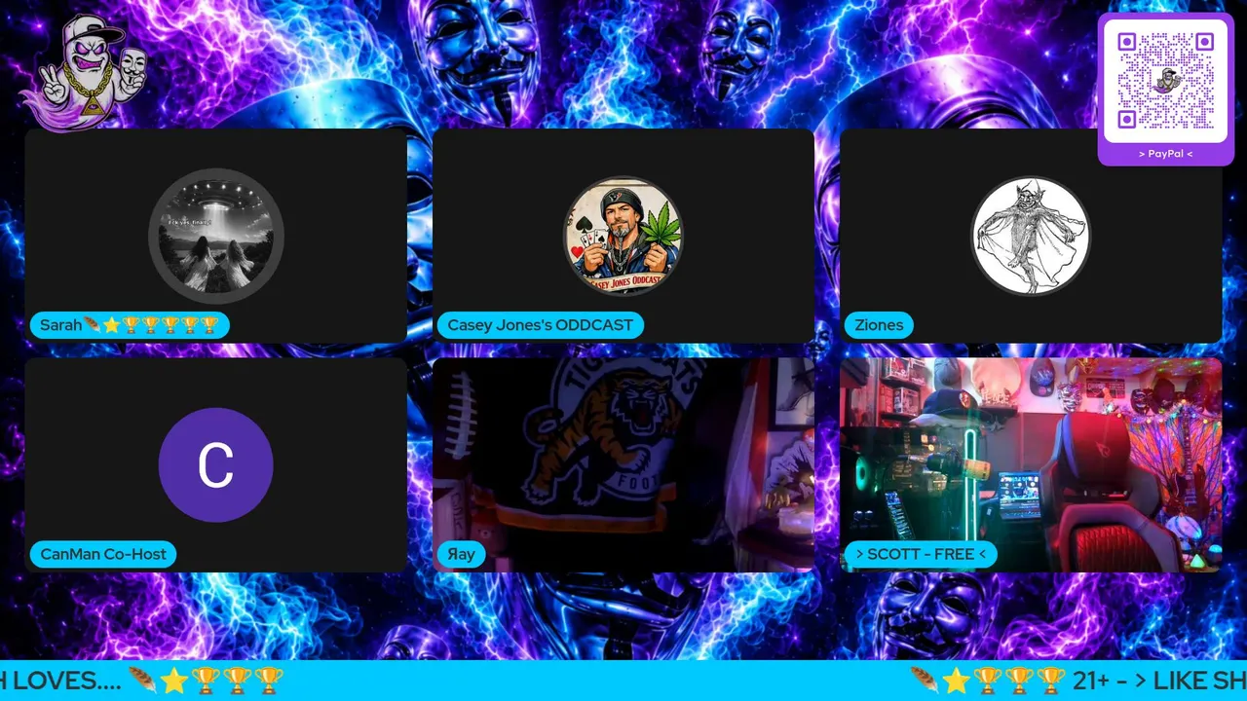Click the 'LOVES....' ticker text

tap(68, 681)
